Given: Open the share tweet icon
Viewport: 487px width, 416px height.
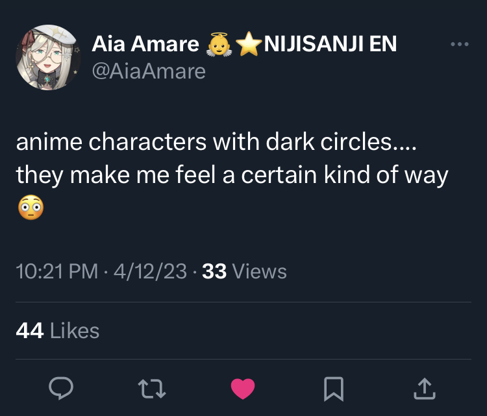Looking at the screenshot, I should point(423,388).
